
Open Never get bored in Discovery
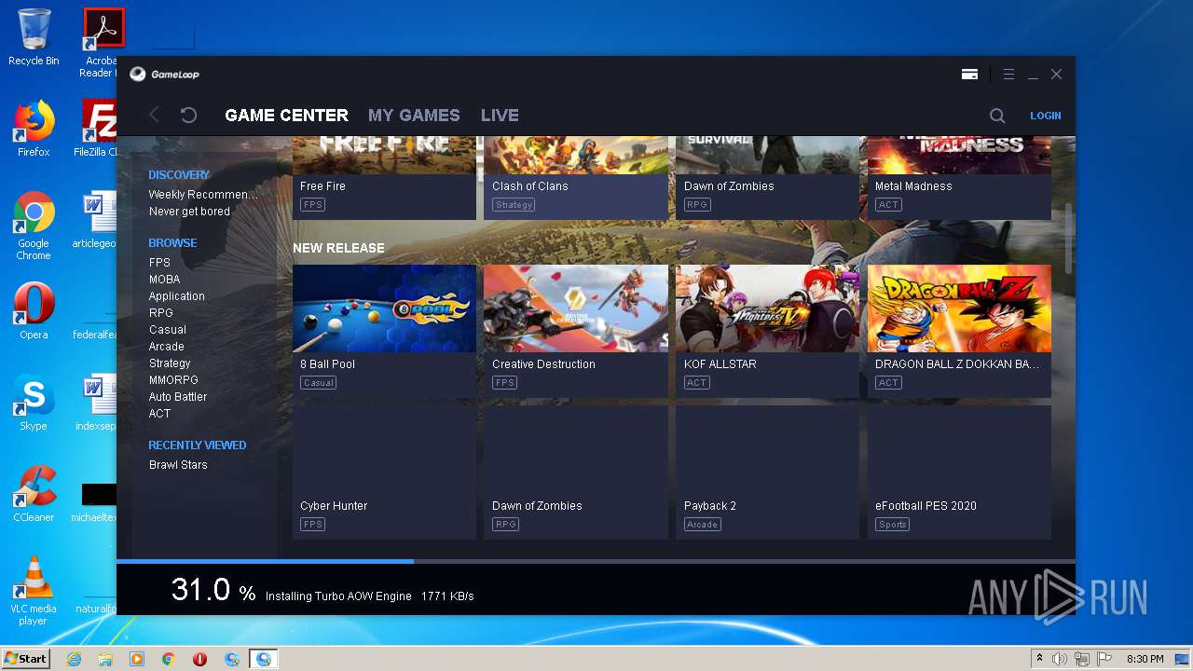click(189, 212)
